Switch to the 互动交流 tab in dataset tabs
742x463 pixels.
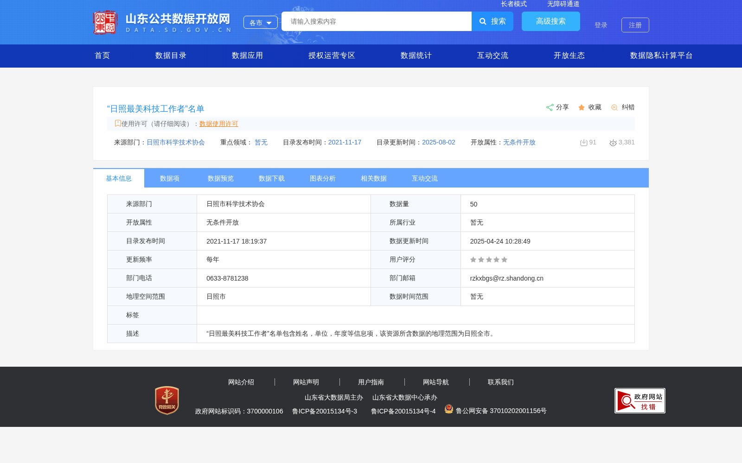click(425, 178)
